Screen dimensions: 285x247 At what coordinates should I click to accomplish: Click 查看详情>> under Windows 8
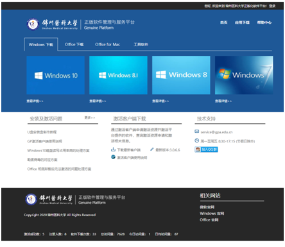point(160,101)
